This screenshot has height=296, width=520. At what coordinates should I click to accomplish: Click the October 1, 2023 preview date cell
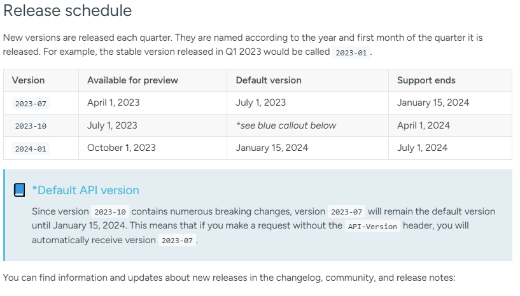pos(122,148)
